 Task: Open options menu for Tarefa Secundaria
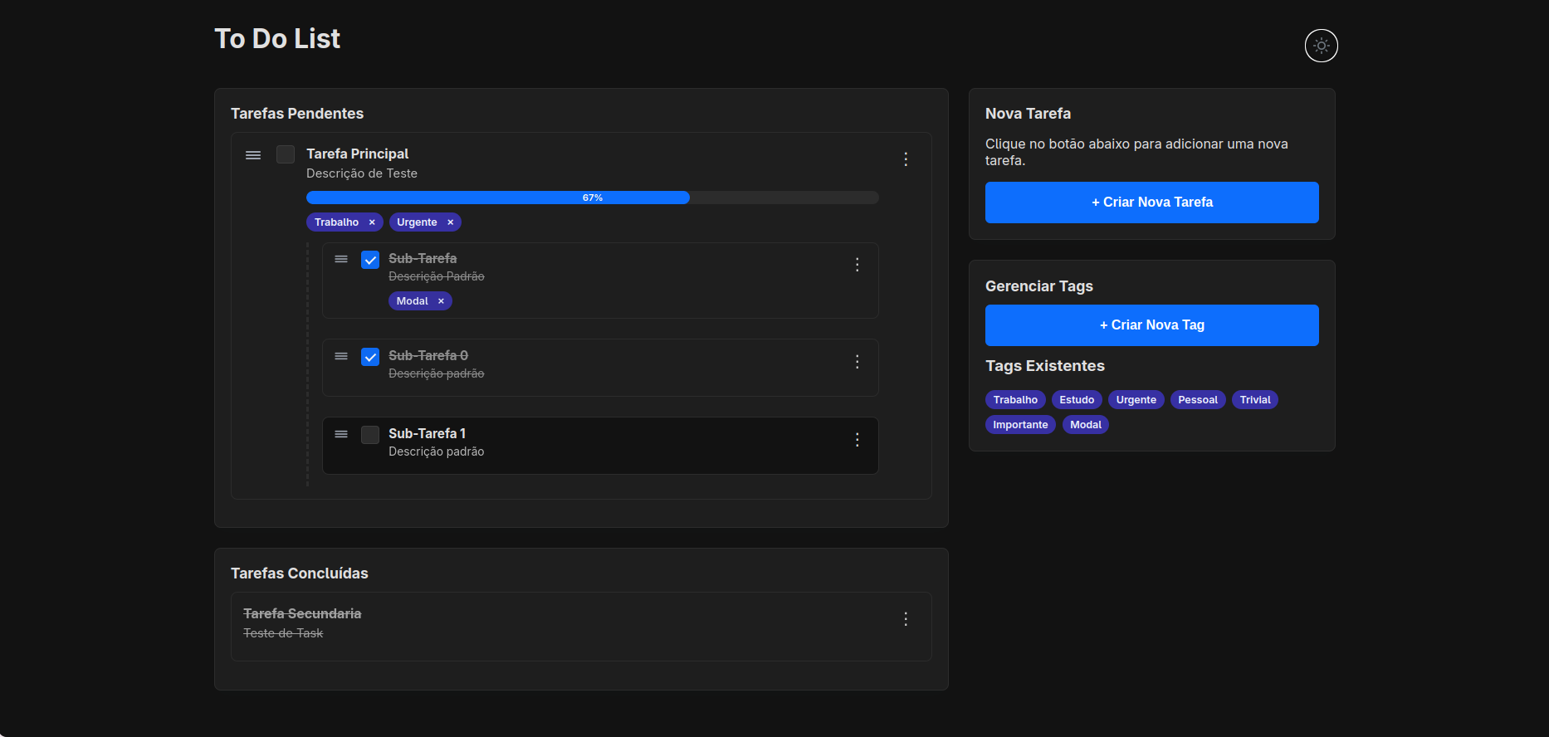906,619
